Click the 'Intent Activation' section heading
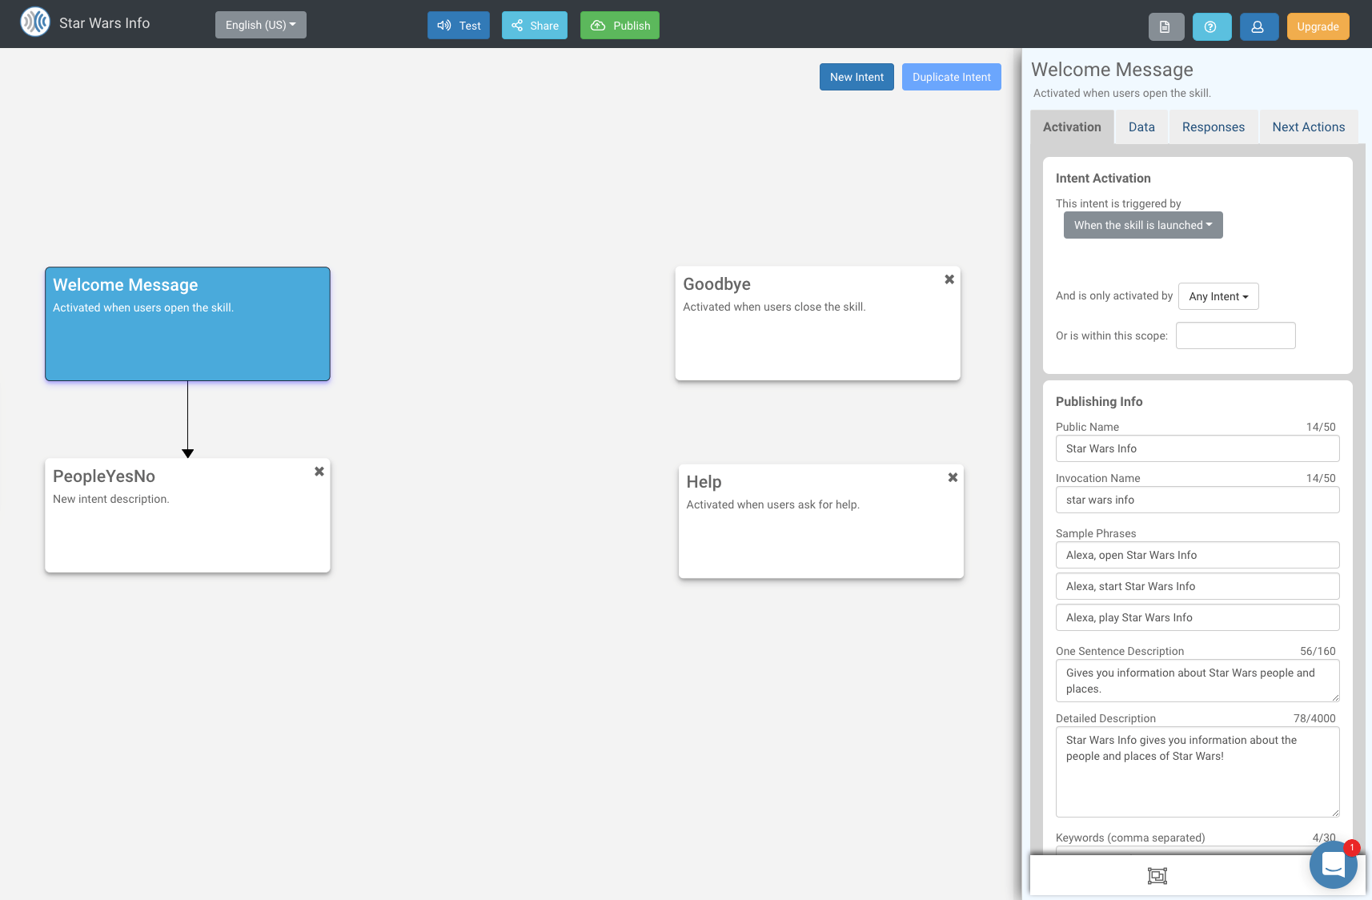 1103,179
